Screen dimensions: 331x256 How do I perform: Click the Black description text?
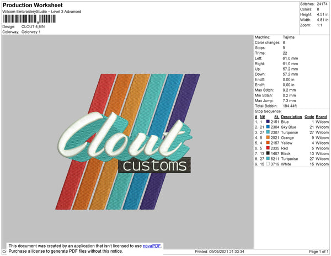pyautogui.click(x=286, y=153)
